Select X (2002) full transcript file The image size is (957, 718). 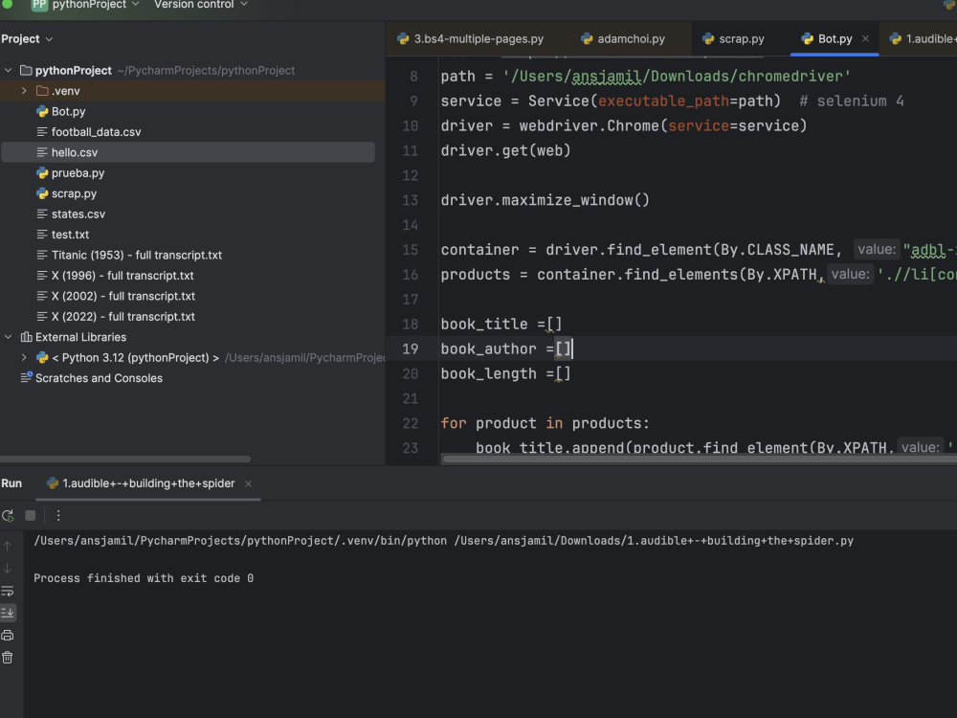pyautogui.click(x=123, y=296)
